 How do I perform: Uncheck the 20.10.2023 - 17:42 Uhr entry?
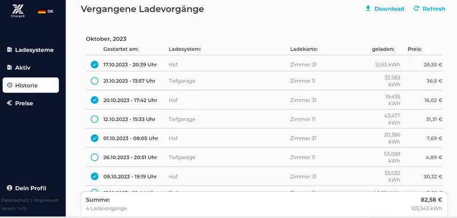coord(94,100)
